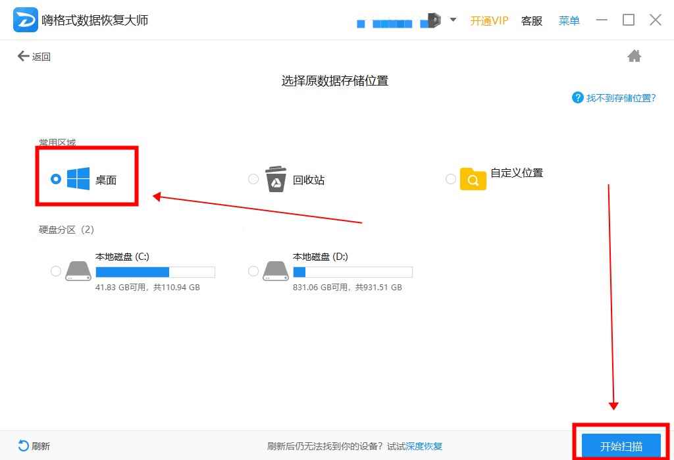Viewport: 674px width, 460px height.
Task: Select the 回收站 radio button
Action: [253, 179]
